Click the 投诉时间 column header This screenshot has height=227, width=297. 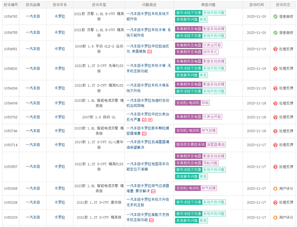point(257,4)
